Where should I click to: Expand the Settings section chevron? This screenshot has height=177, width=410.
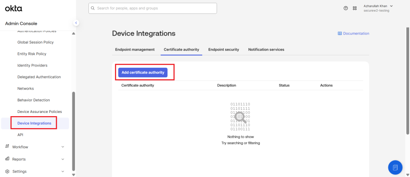tap(62, 171)
